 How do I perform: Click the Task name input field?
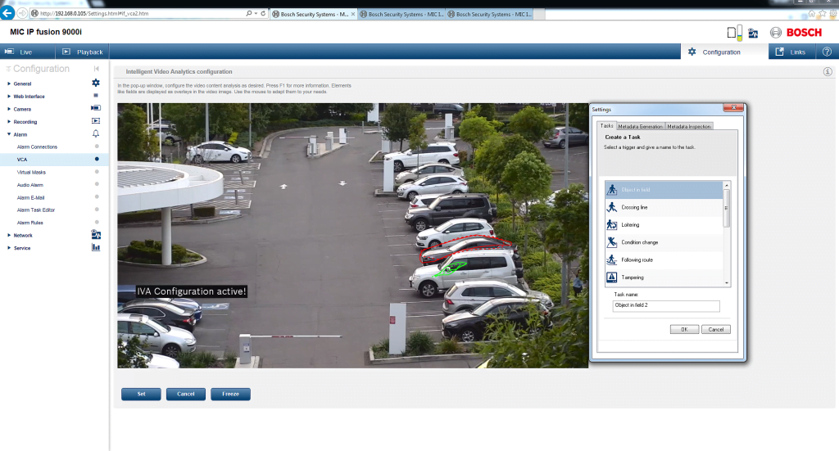pyautogui.click(x=665, y=306)
